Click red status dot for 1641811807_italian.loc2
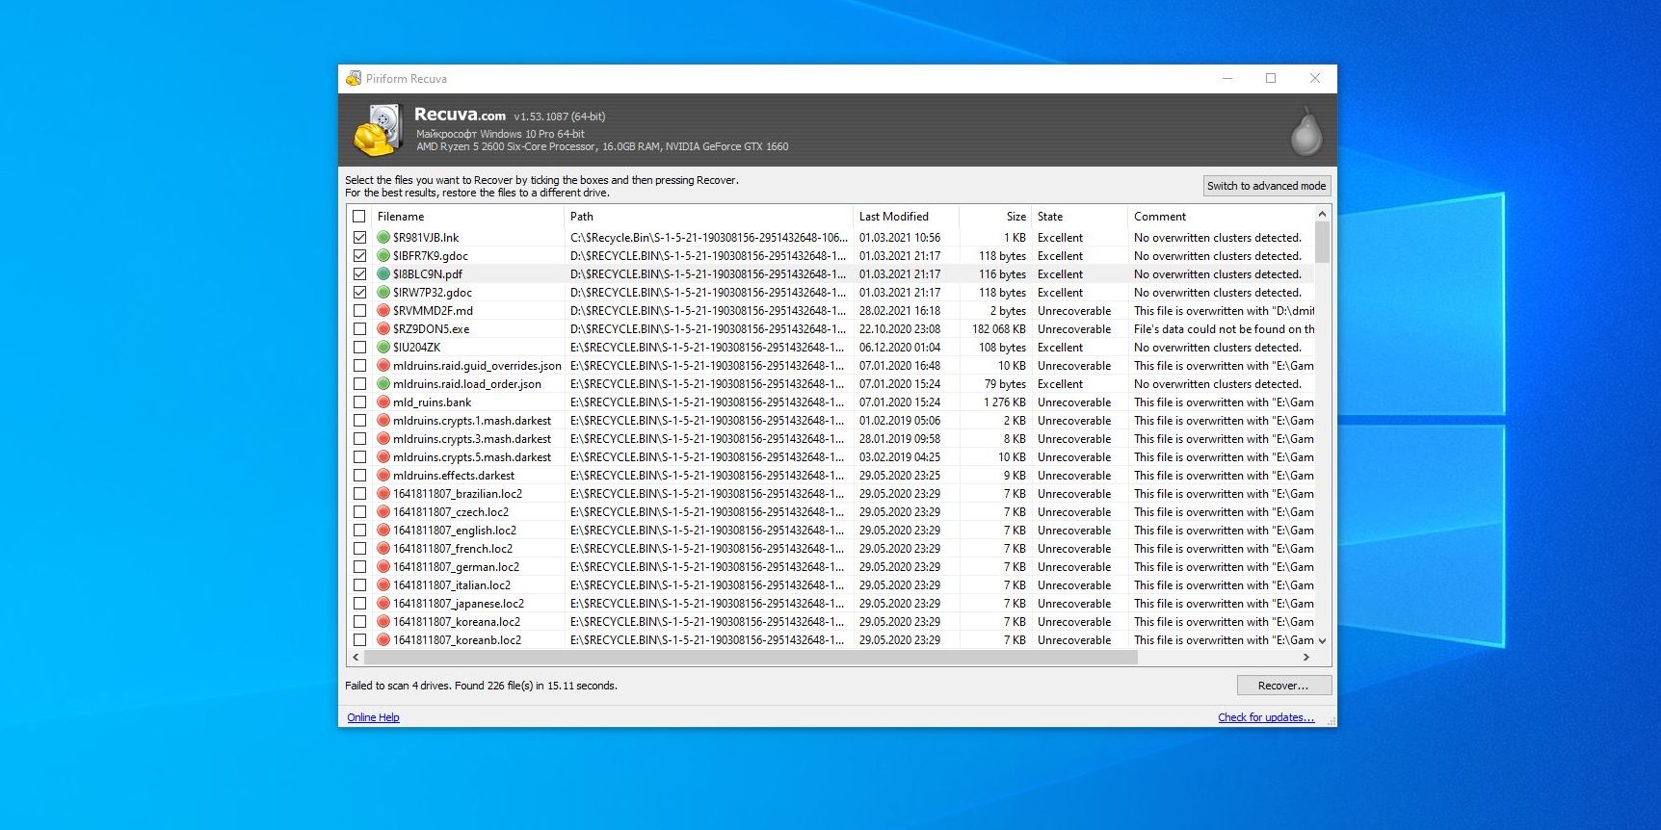Viewport: 1661px width, 830px height. [383, 584]
